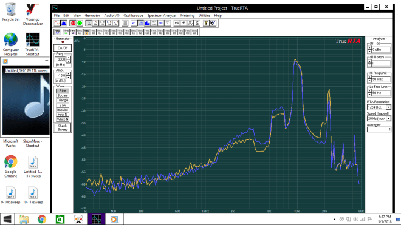Click the dB units toolbar icon
Viewport: 401px width, 225px height.
point(183,23)
